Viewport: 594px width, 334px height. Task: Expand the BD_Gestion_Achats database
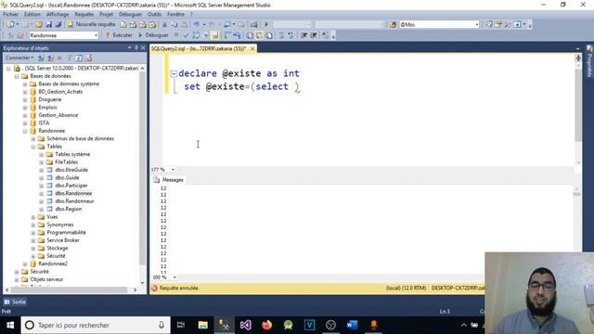pos(25,92)
